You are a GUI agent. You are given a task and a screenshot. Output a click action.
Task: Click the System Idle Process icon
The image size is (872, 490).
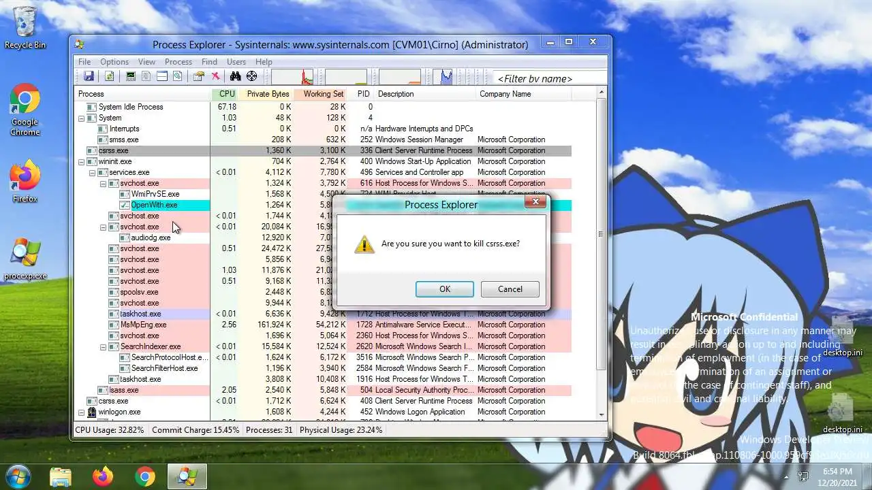pos(92,107)
